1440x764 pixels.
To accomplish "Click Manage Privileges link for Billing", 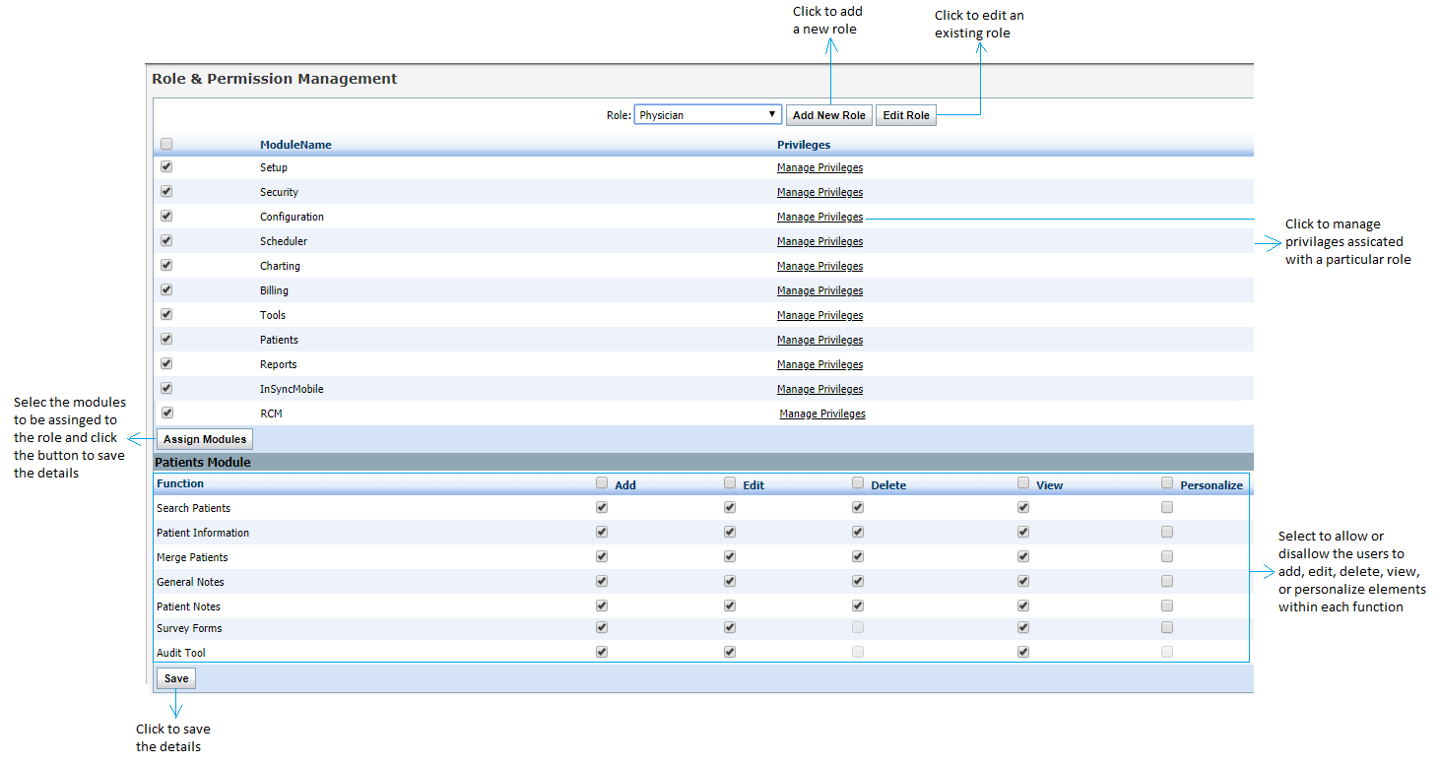I will (819, 290).
